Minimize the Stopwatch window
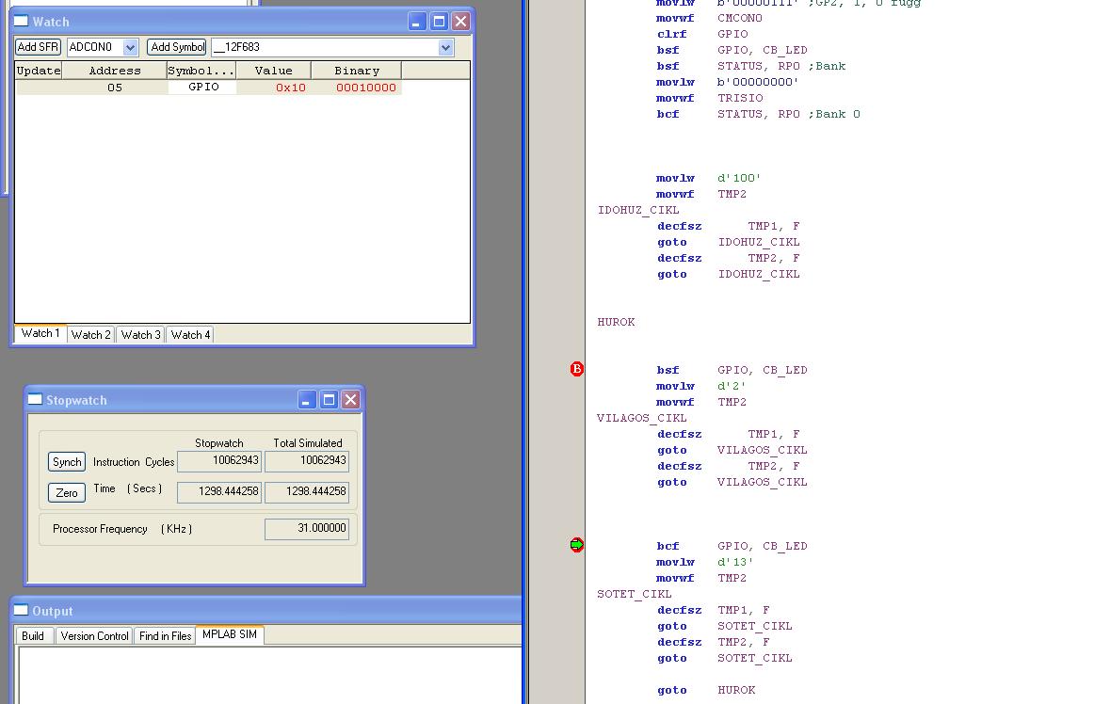Viewport: 1110px width, 704px height. point(307,400)
